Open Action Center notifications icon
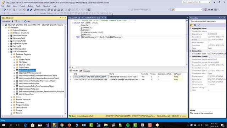Image resolution: width=227 pixels, height=128 pixels. [x=222, y=125]
